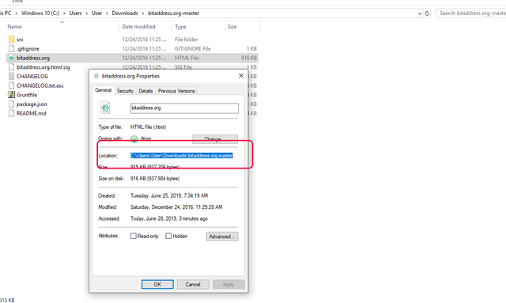
Task: Click GITIGNORE File type cell
Action: 193,49
